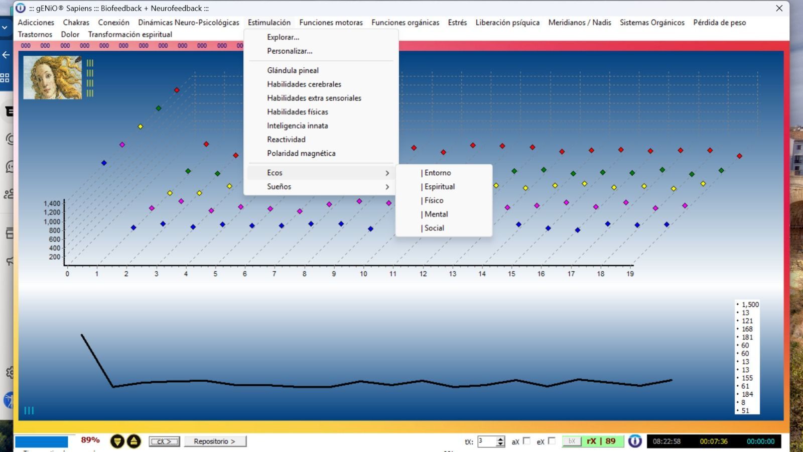Click the yellow down-arrow icon
The image size is (803, 452).
117,441
